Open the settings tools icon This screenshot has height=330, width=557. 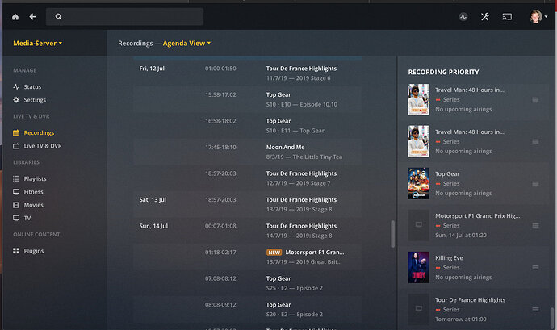485,17
